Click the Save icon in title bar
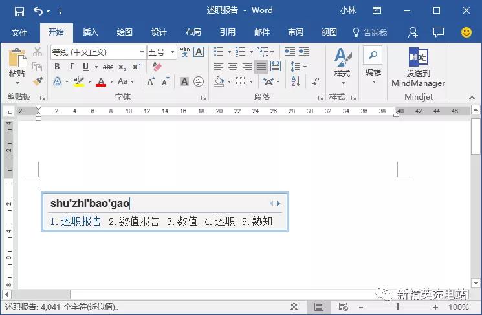 (x=19, y=12)
